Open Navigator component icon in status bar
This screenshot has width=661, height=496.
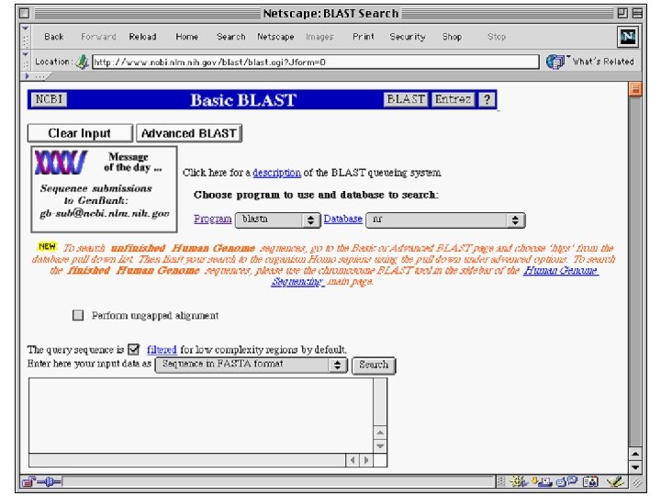[518, 481]
